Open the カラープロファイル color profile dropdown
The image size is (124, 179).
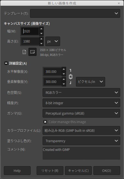pyautogui.click(x=81, y=130)
